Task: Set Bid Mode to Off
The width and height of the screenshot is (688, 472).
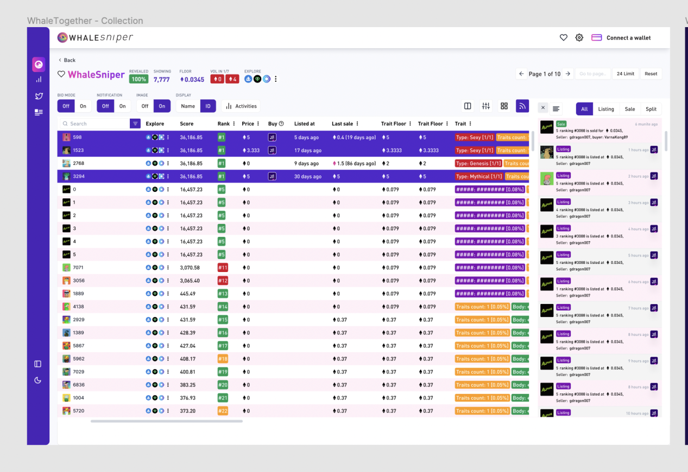Action: coord(66,106)
